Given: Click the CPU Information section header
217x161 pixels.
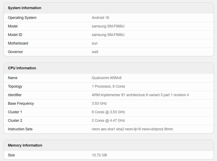Looking at the screenshot, I should pos(22,68).
